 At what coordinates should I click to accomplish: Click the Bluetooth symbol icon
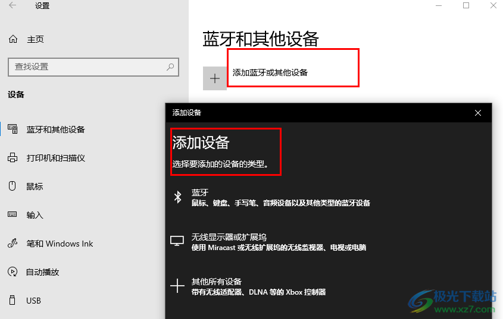click(177, 197)
